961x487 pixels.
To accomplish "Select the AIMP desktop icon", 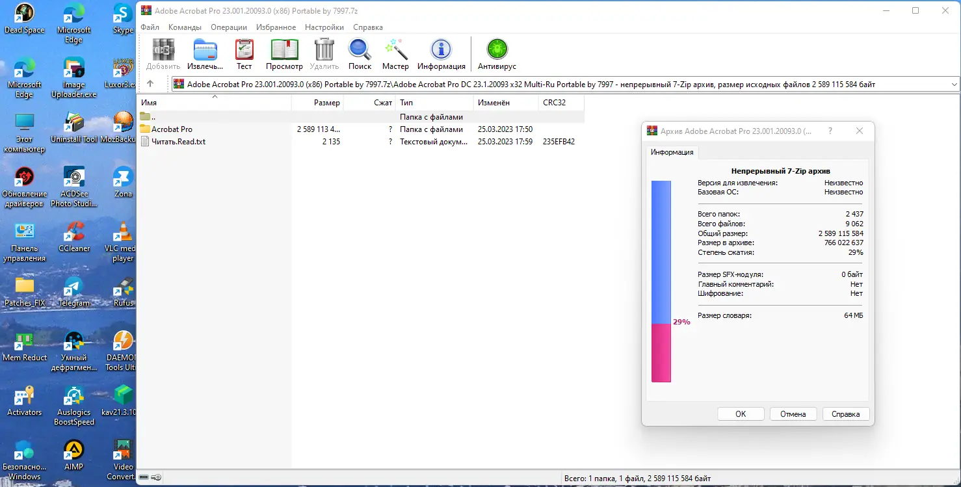I will pos(73,455).
